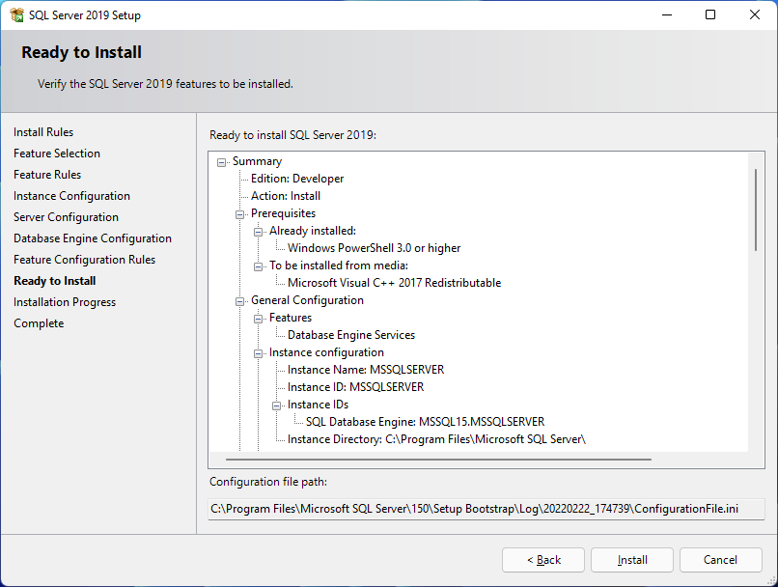Collapse the Already installed node
The image size is (778, 587).
pyautogui.click(x=258, y=232)
